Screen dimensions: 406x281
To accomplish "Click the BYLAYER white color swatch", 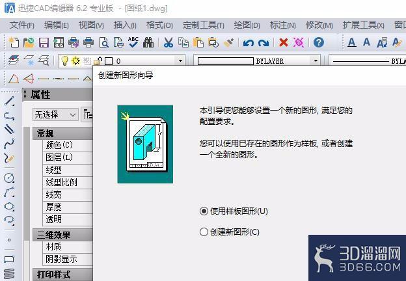I will click(x=226, y=61).
